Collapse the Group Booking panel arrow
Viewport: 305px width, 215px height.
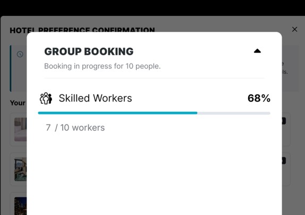point(257,51)
